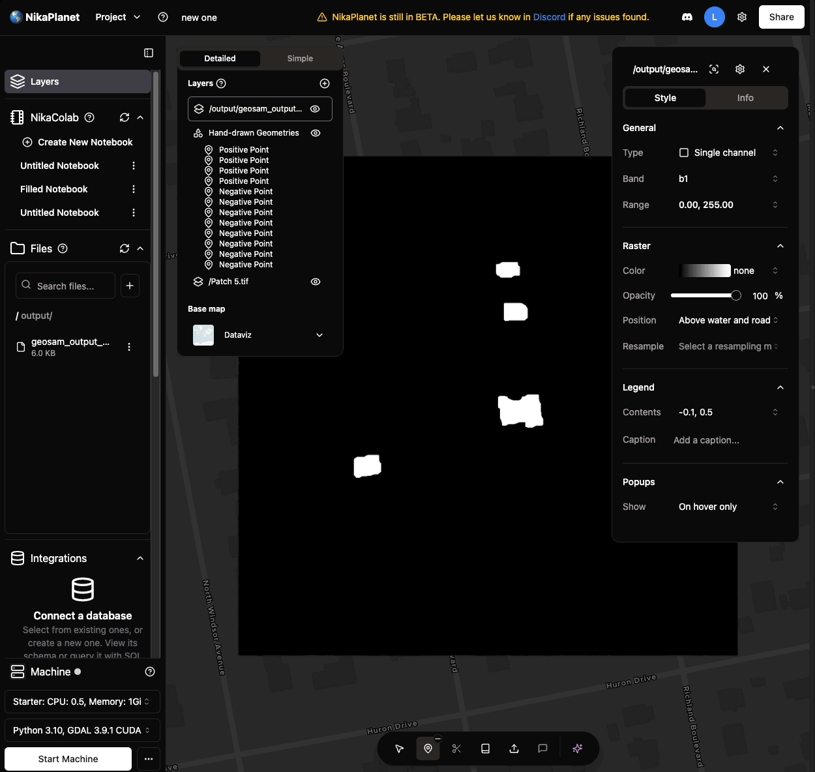815x772 pixels.
Task: Click the Discord icon in the top bar
Action: (687, 17)
